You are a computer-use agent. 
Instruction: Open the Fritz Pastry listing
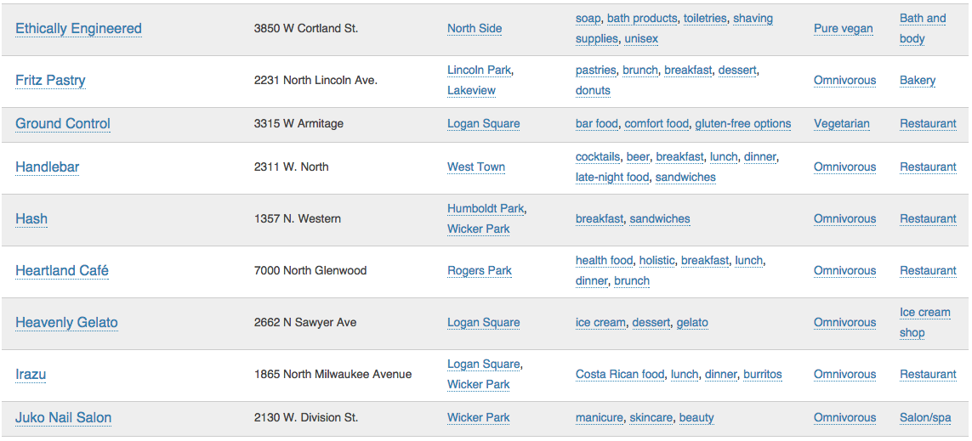pyautogui.click(x=50, y=81)
